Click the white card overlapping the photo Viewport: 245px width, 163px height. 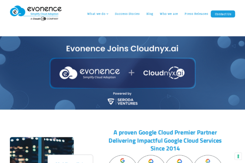click(x=70, y=159)
